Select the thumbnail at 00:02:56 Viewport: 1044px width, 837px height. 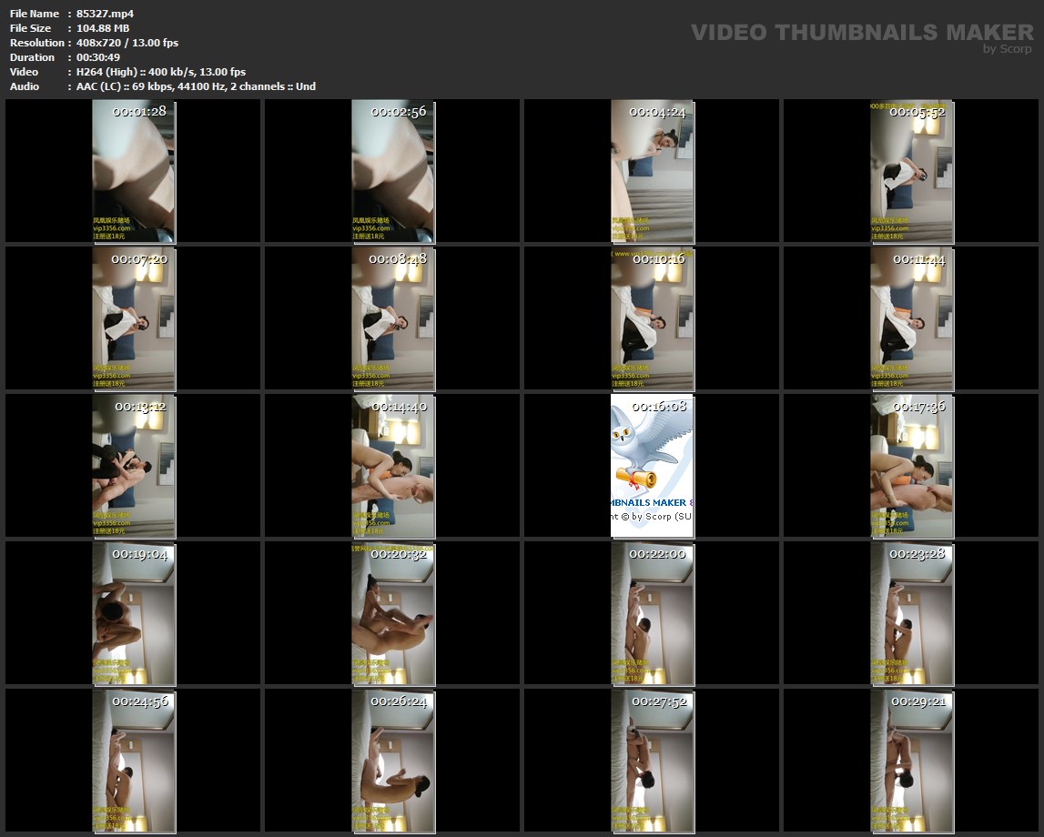[393, 171]
